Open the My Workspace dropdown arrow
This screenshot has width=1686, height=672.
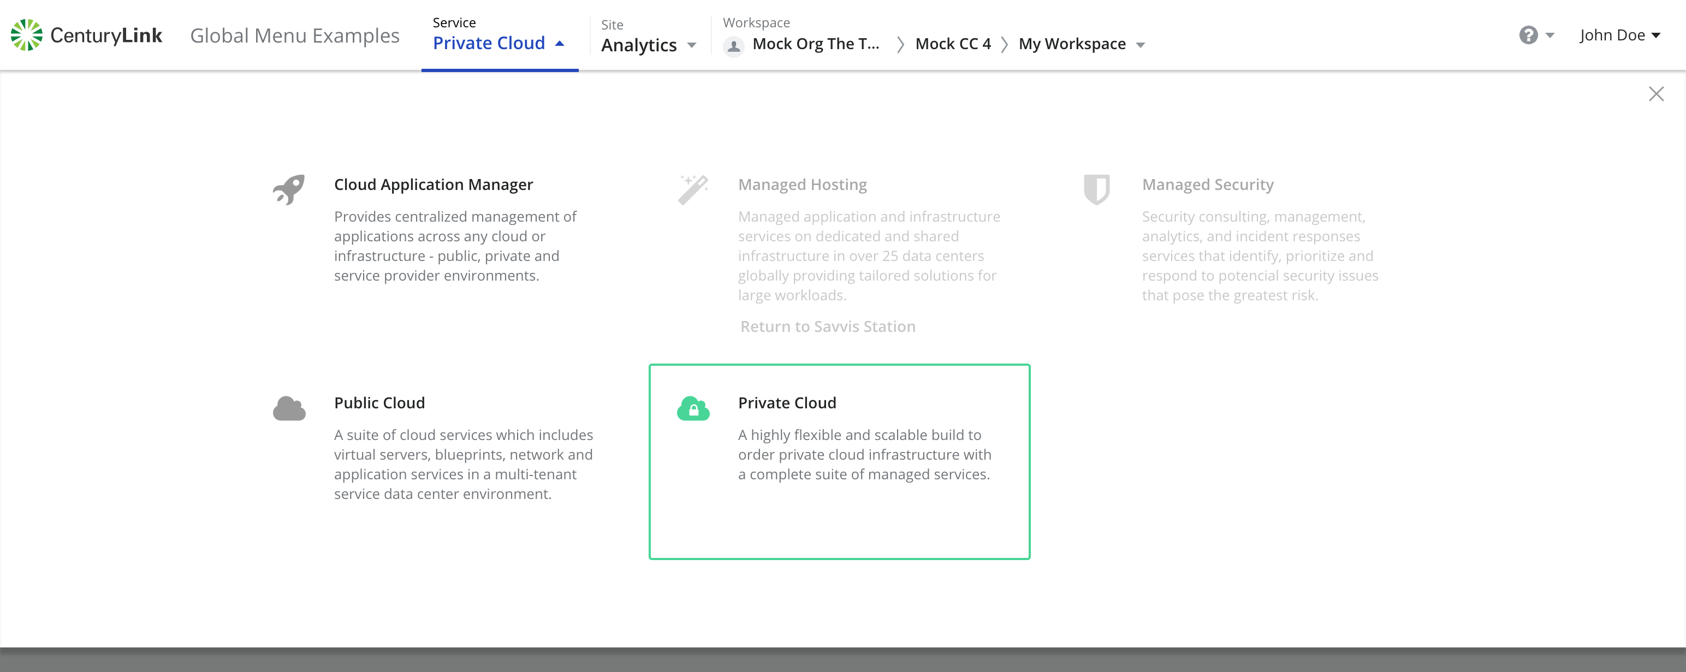click(1141, 45)
